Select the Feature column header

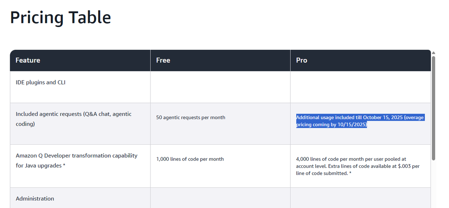click(x=80, y=60)
